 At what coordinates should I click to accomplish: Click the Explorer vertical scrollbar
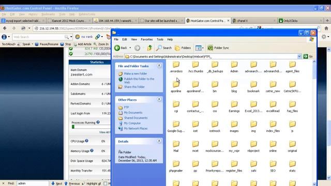tap(314, 123)
